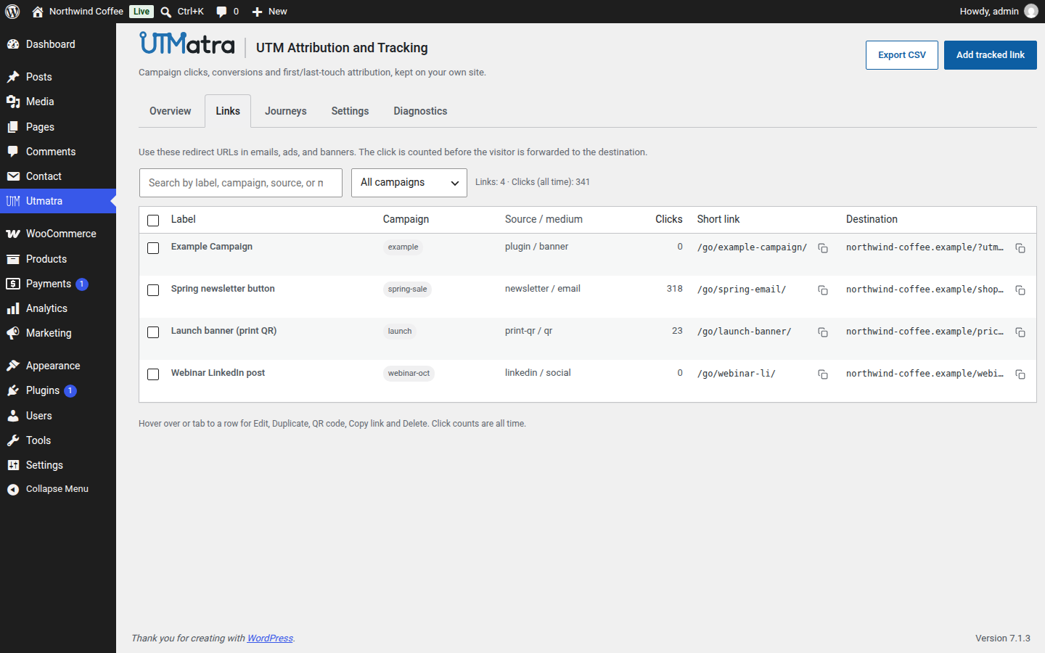Open the Dashboard menu item

point(58,44)
